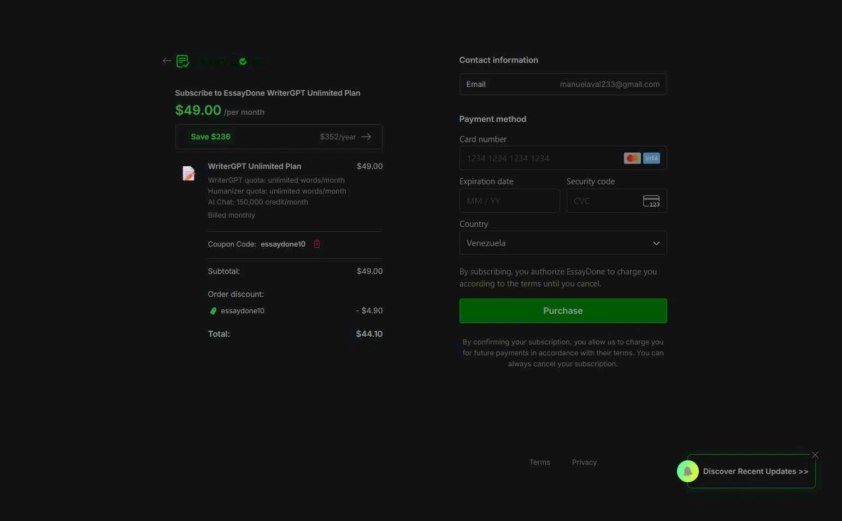Viewport: 842px width, 521px height.
Task: Open the Country dropdown showing Venezuela
Action: coord(563,243)
